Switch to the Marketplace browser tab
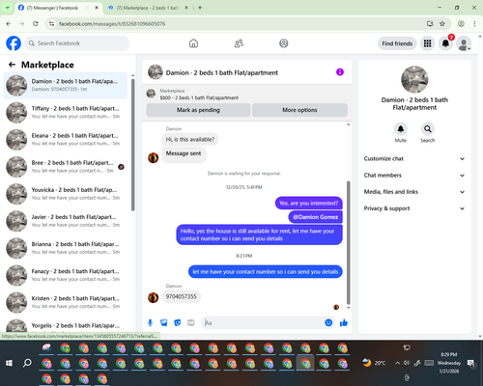The height and width of the screenshot is (386, 483). point(148,8)
